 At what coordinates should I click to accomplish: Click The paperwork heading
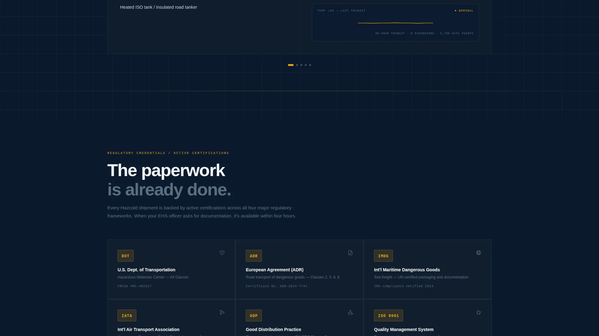(x=166, y=170)
